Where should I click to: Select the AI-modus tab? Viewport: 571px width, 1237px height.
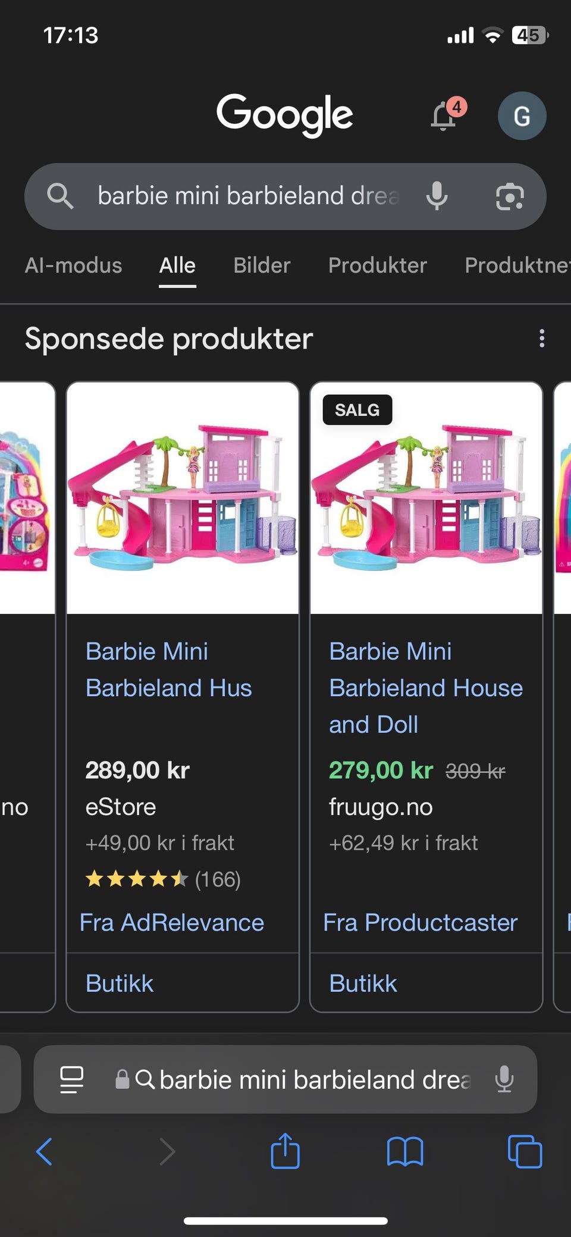[73, 265]
